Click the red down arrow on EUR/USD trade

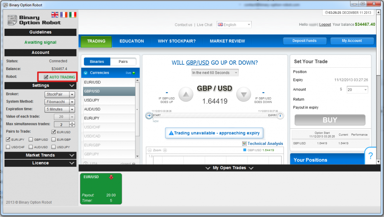coord(111,177)
